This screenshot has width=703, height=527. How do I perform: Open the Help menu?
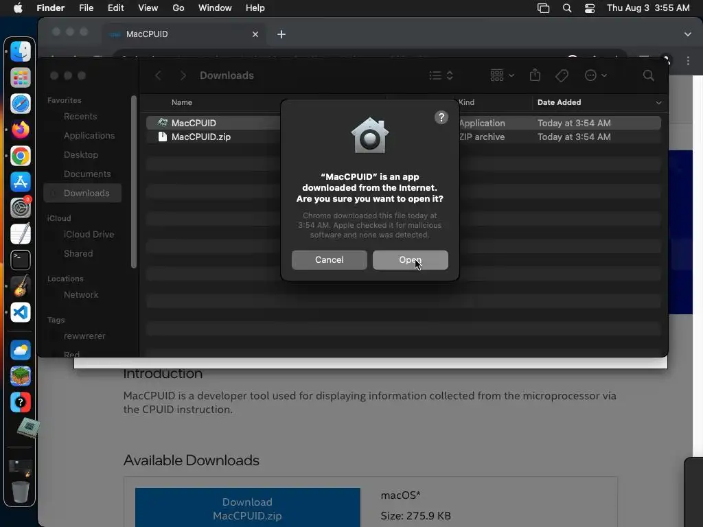pos(255,8)
